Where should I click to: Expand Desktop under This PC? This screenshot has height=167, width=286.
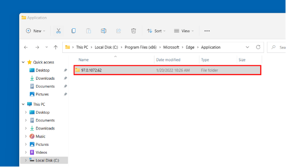(26, 112)
